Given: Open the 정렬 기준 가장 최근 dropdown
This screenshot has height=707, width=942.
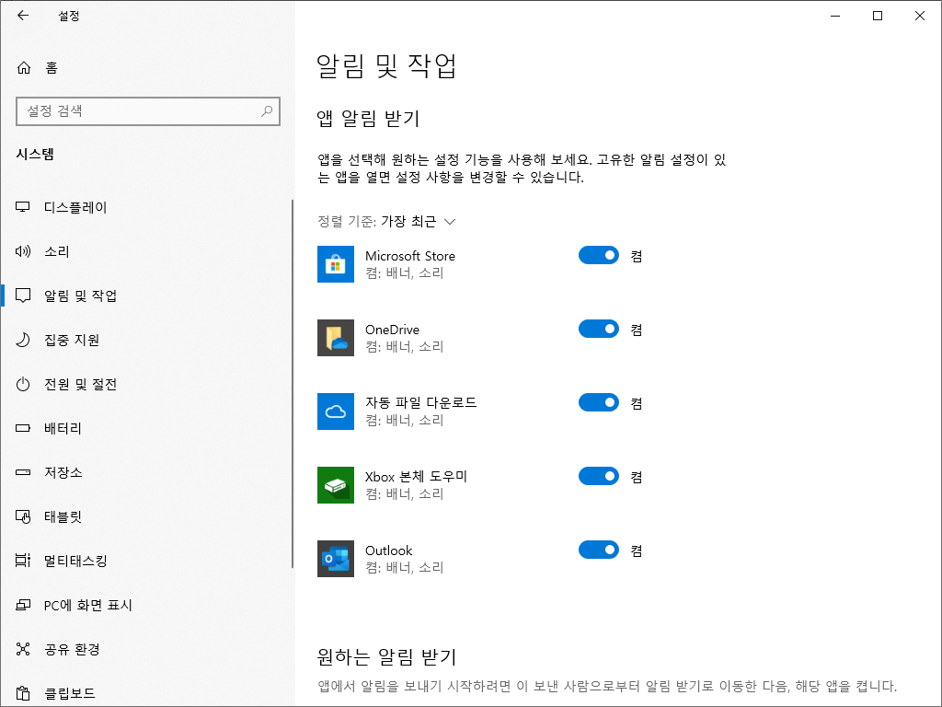Looking at the screenshot, I should [x=386, y=222].
